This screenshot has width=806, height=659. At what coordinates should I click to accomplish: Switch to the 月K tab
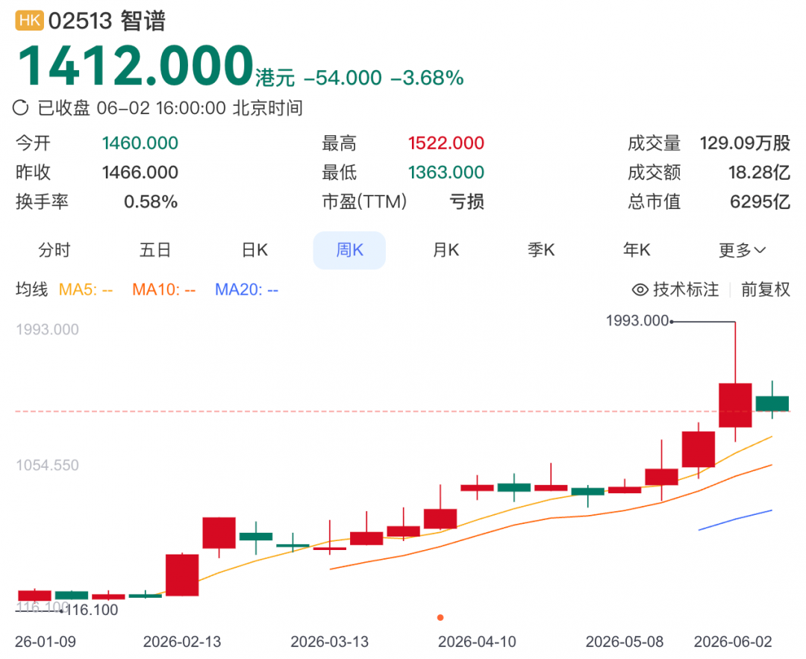[x=446, y=250]
